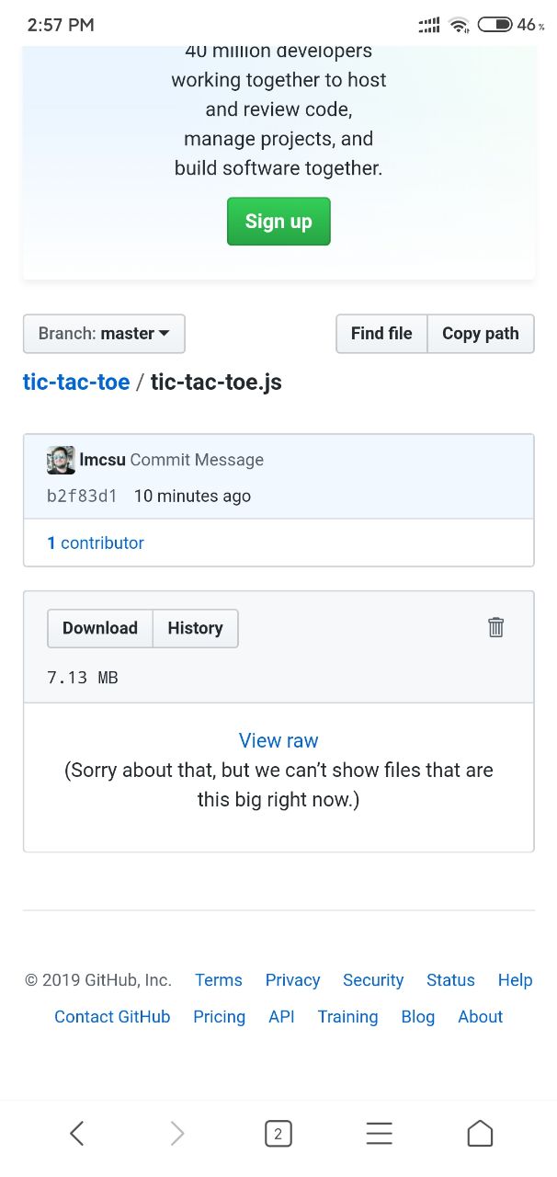The image size is (557, 1177).
Task: Open the browser tabs counter
Action: pyautogui.click(x=278, y=1134)
